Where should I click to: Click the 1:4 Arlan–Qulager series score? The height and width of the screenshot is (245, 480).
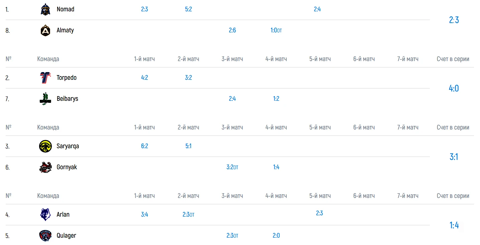(x=454, y=225)
